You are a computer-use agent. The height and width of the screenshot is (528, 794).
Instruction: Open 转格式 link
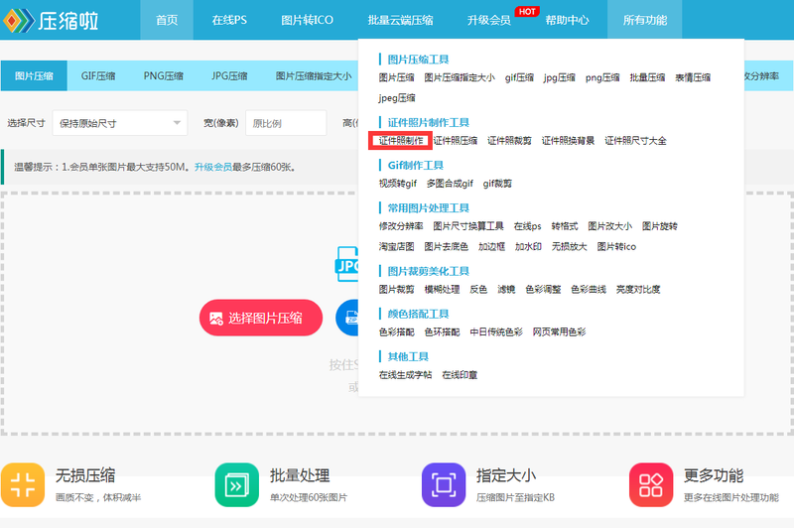[565, 226]
